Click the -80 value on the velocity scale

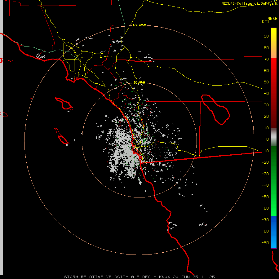(x=265, y=231)
